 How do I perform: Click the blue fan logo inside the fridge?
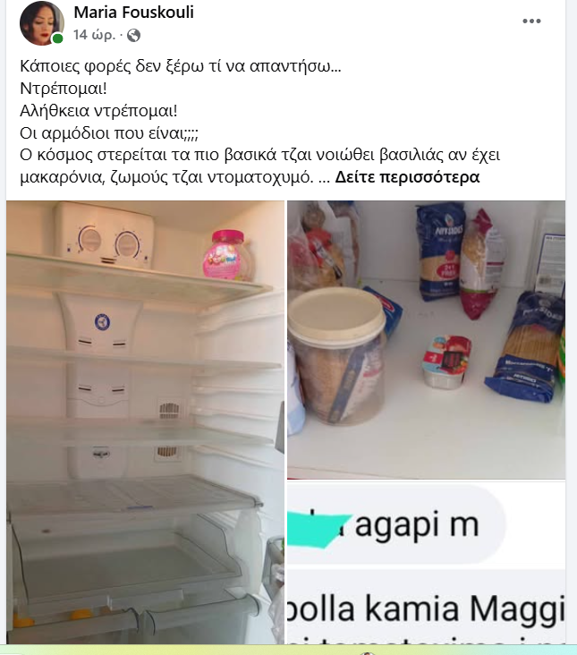coord(102,322)
